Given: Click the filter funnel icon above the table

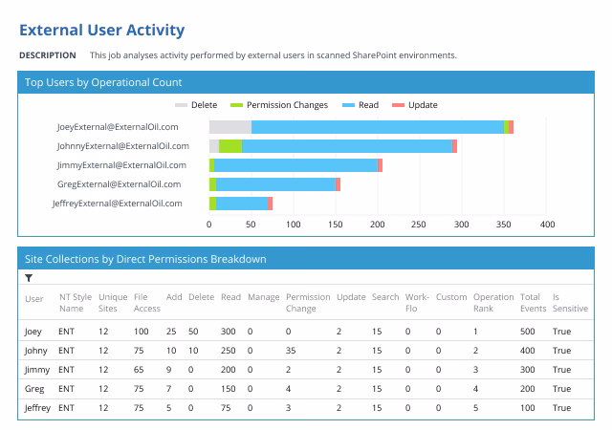Looking at the screenshot, I should point(29,278).
